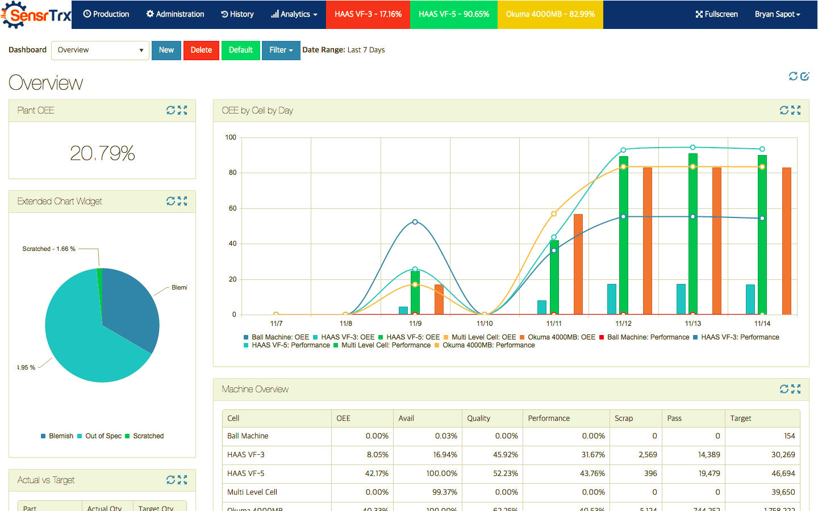This screenshot has width=818, height=511.
Task: Maximize the Machine Overview widget
Action: [x=796, y=389]
